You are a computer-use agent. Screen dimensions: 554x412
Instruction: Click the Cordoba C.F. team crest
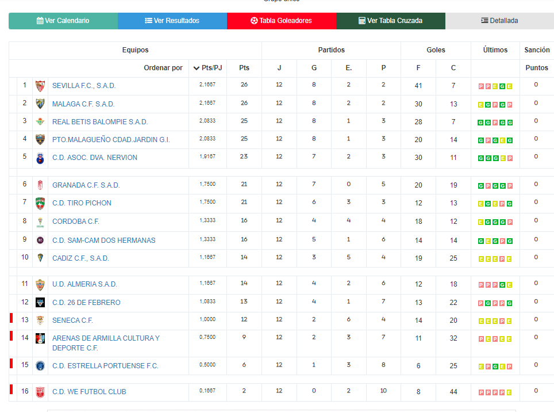[40, 222]
